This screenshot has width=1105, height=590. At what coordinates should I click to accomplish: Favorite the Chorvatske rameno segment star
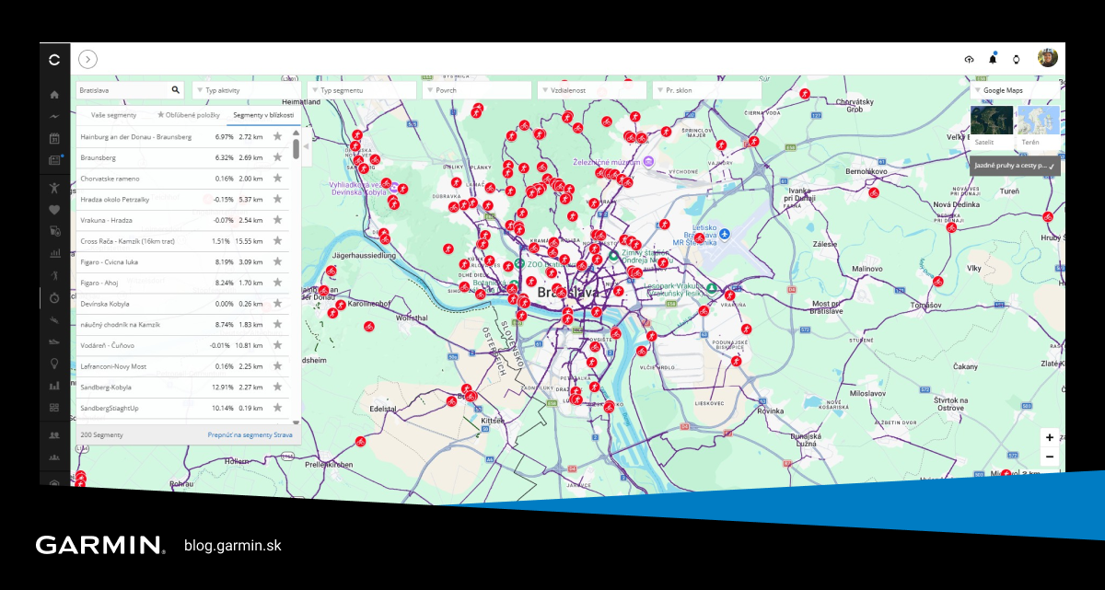tap(277, 179)
